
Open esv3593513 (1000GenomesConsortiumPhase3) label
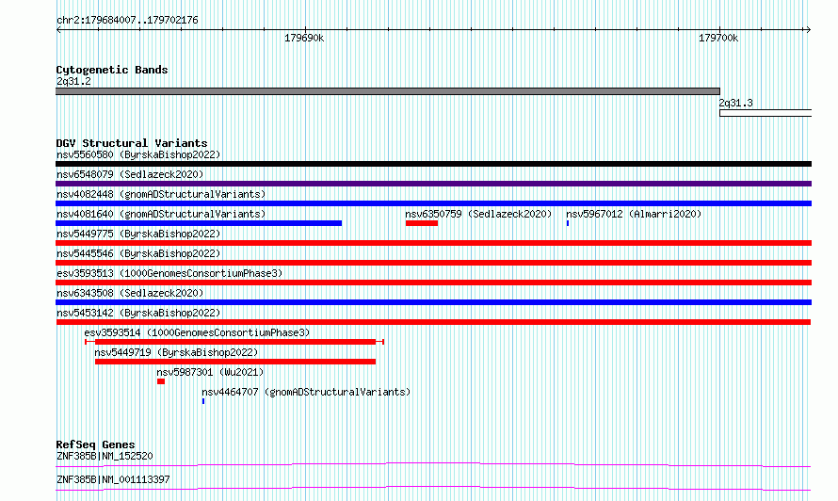169,274
